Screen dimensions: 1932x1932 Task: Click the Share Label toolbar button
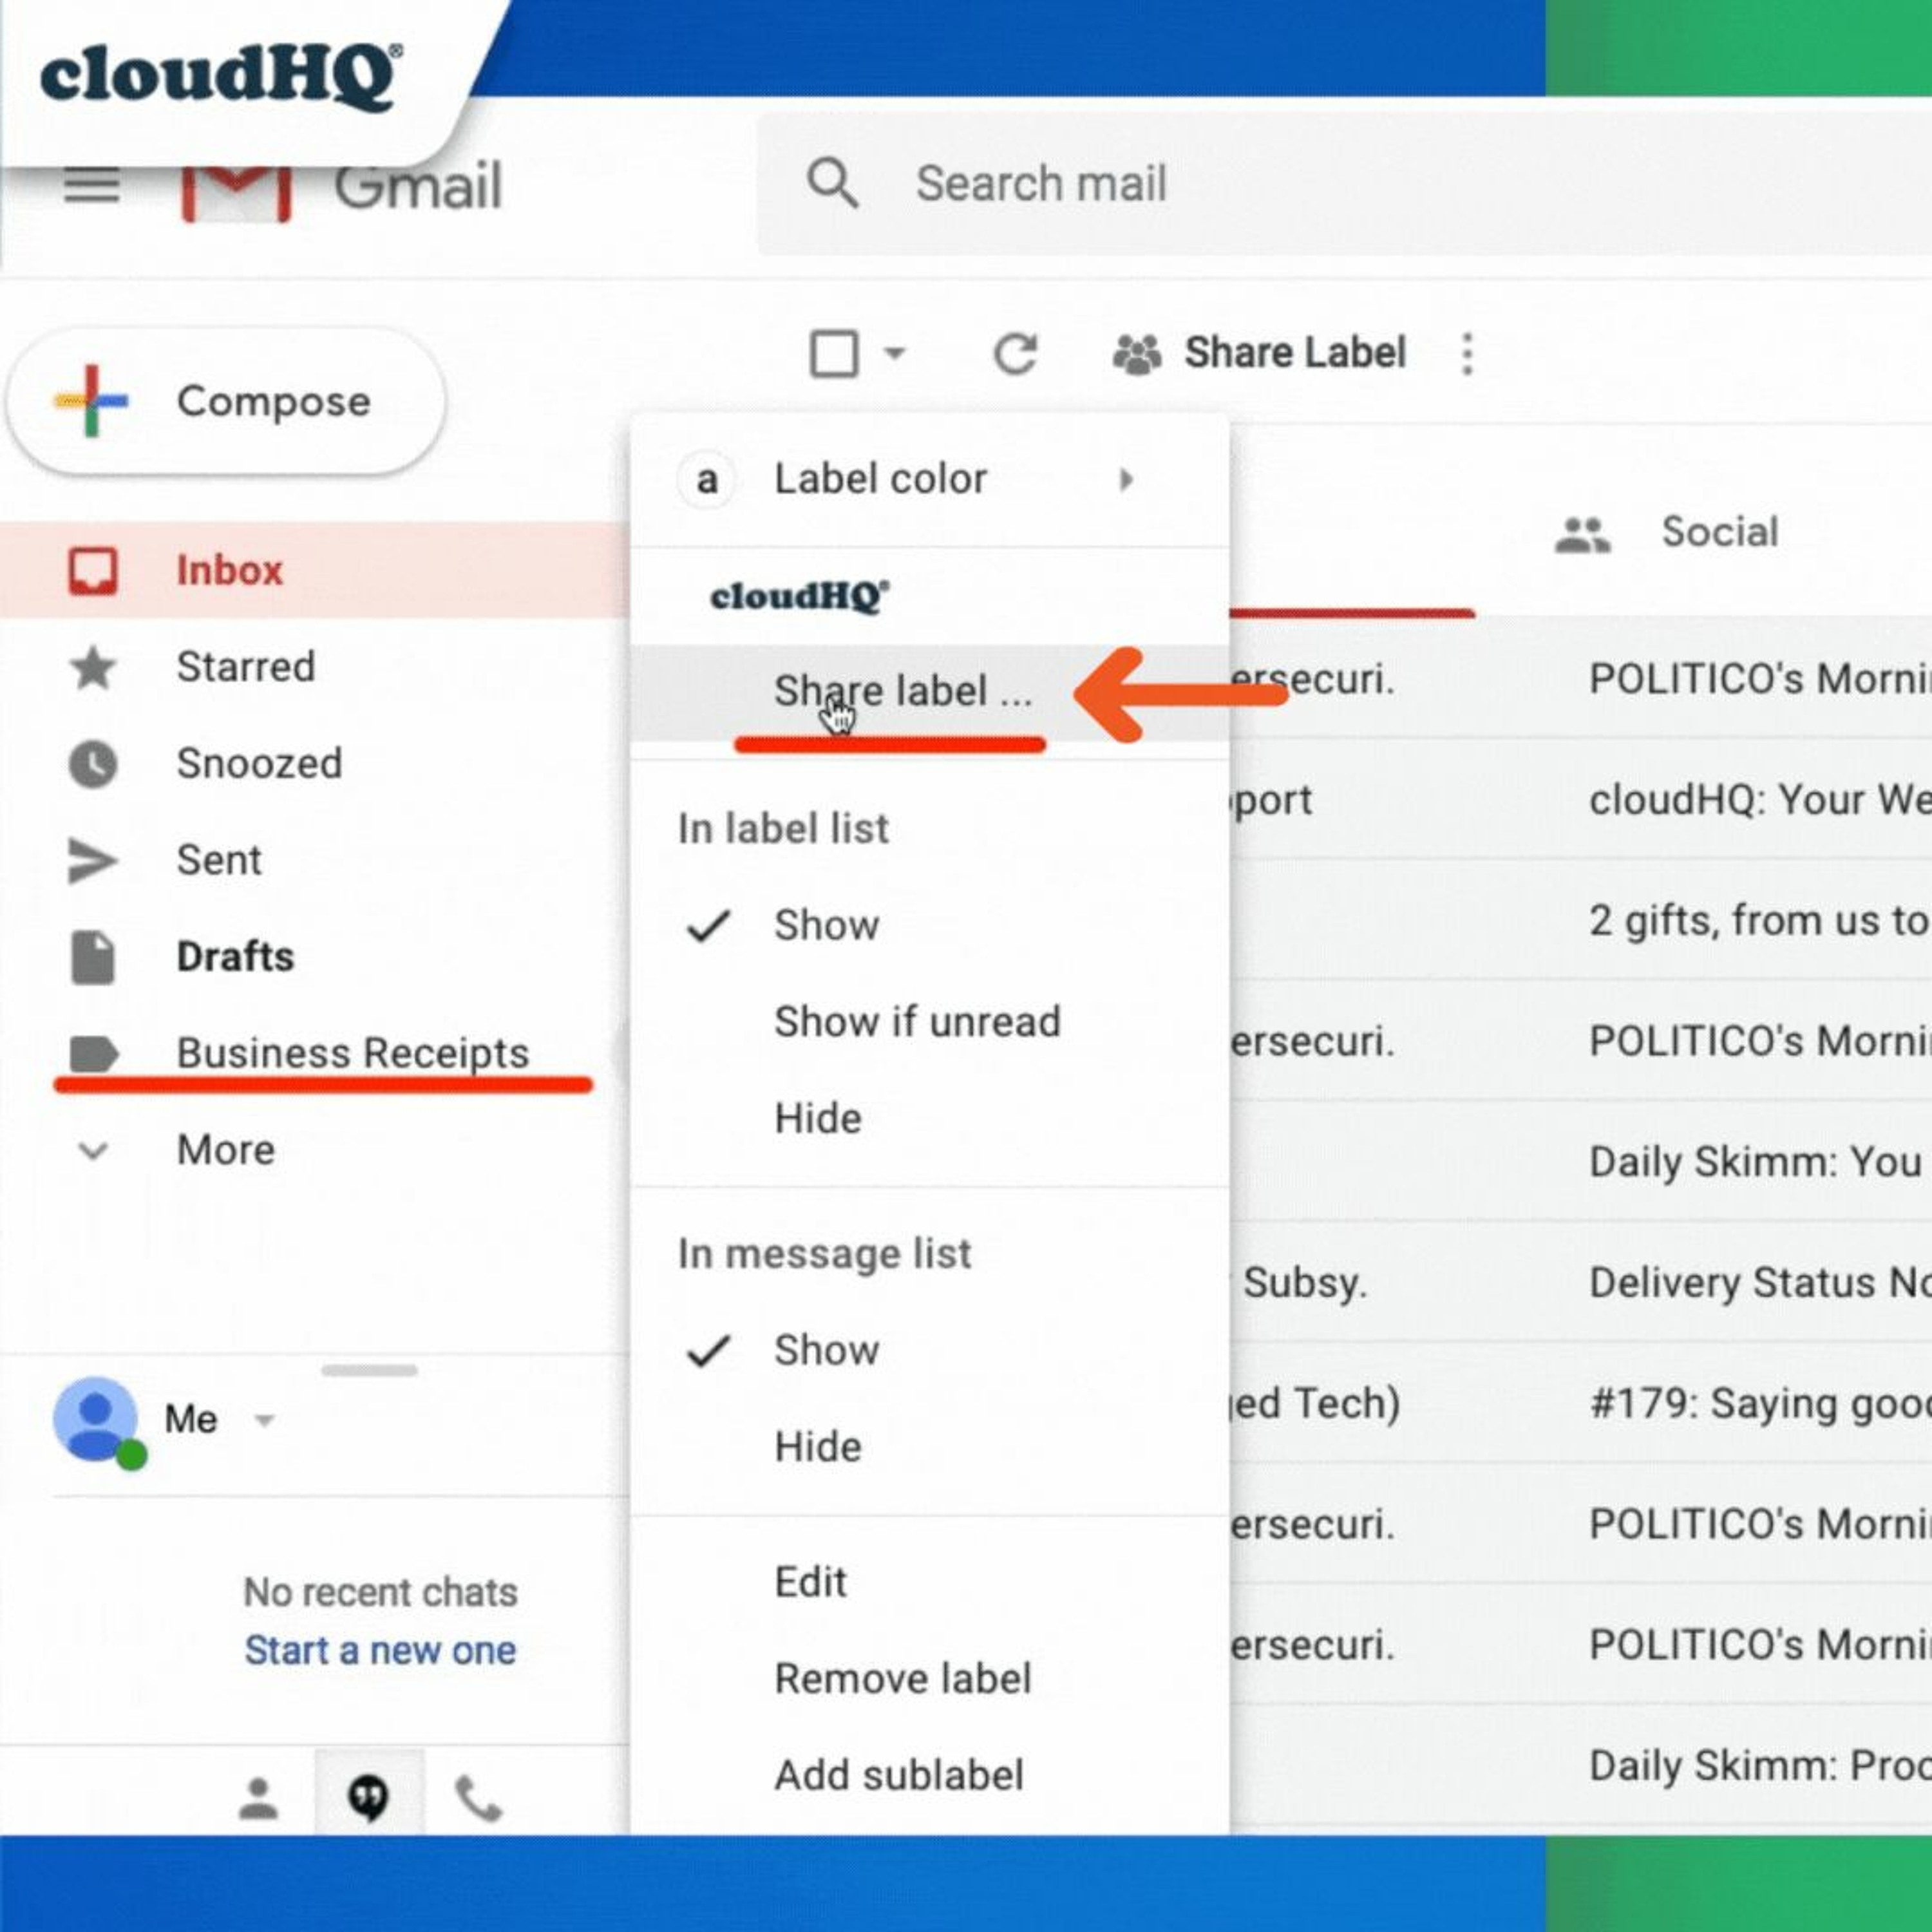(1260, 353)
